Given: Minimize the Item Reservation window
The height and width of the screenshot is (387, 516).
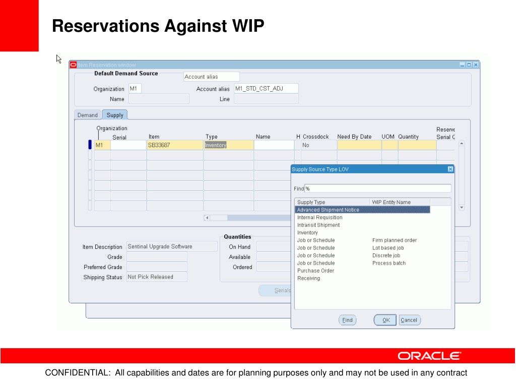Looking at the screenshot, I should click(463, 65).
